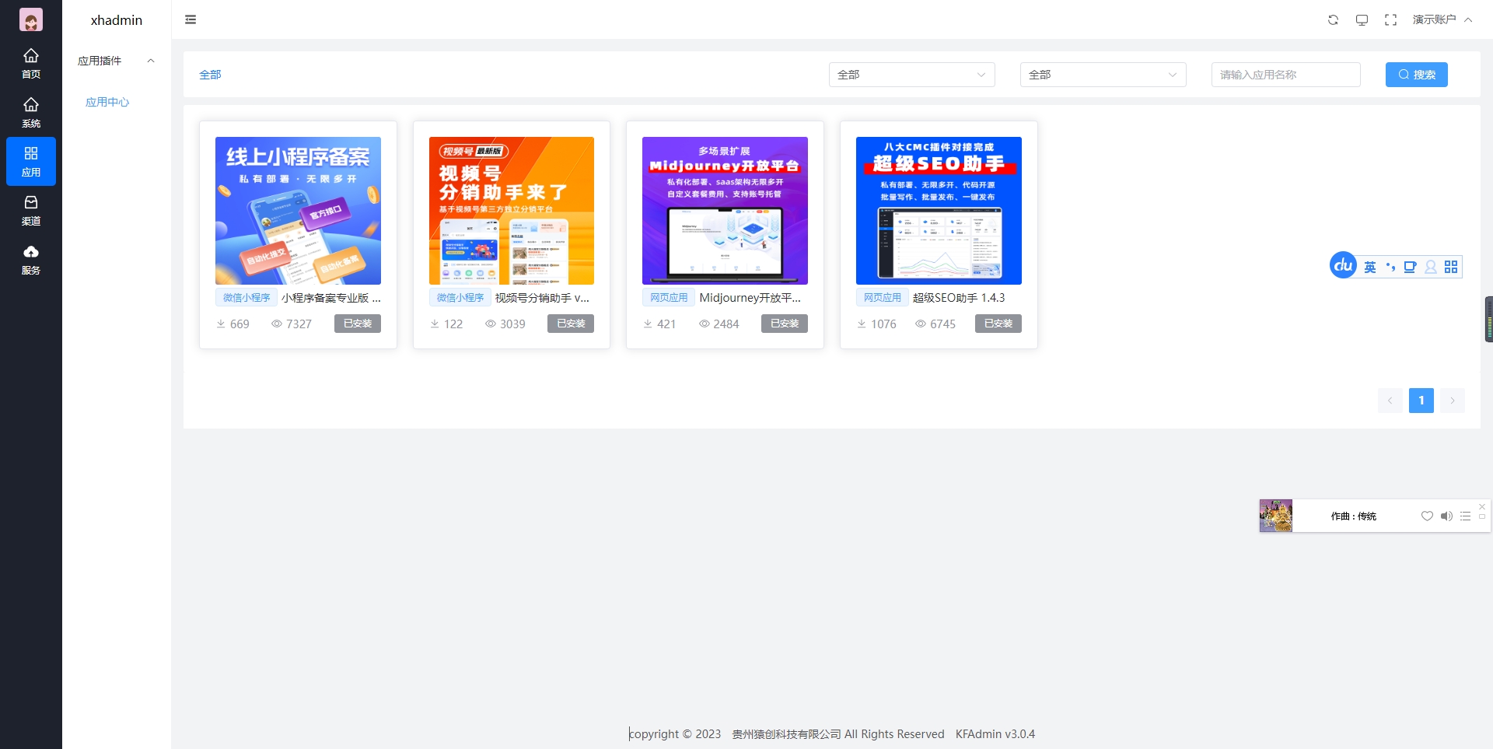
Task: Click the punctuation mode icon in IME bar
Action: click(x=1390, y=267)
